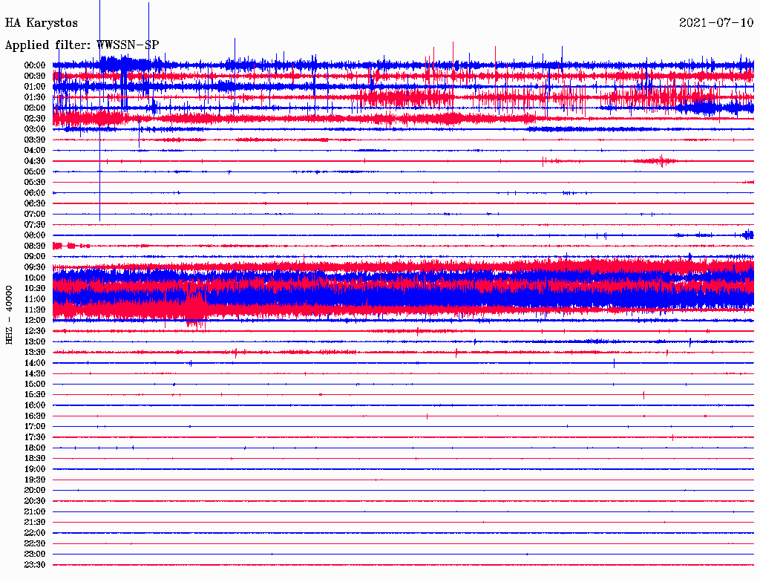Select the 16:00 time label
This screenshot has width=760, height=579.
click(x=35, y=405)
